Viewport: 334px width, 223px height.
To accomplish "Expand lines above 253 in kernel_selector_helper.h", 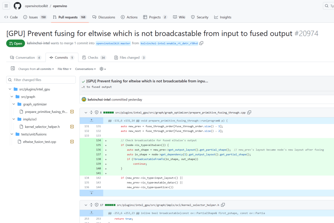I will tap(91, 213).
